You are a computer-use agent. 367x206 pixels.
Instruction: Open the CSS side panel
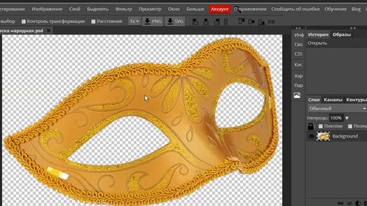pos(298,54)
